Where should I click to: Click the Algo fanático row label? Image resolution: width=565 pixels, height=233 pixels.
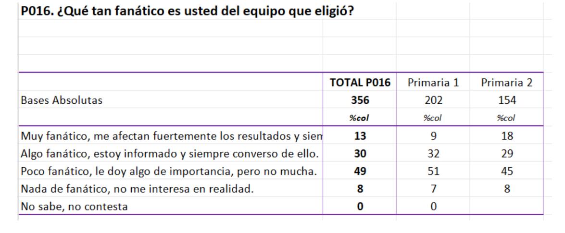pos(170,154)
